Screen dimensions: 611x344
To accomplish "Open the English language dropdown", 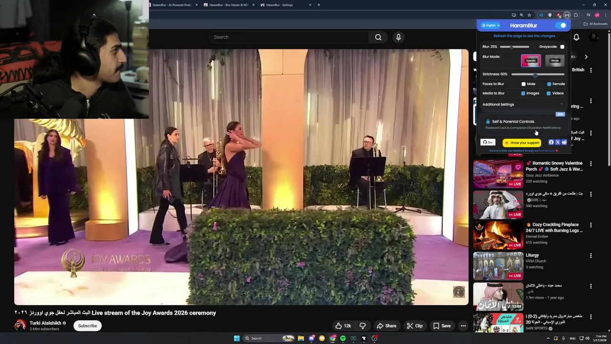I will coord(491,25).
